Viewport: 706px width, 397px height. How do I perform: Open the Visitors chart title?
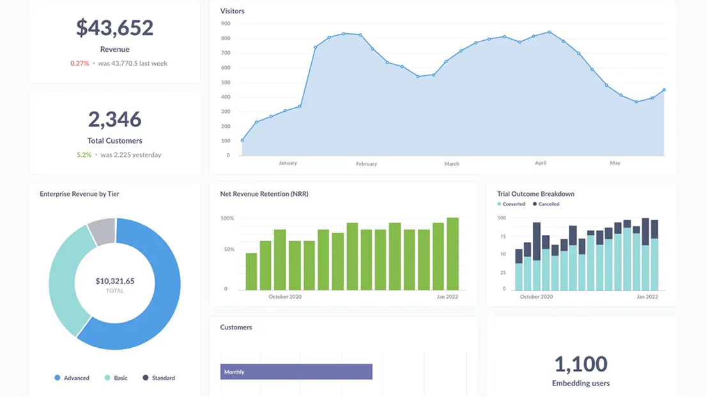(232, 11)
